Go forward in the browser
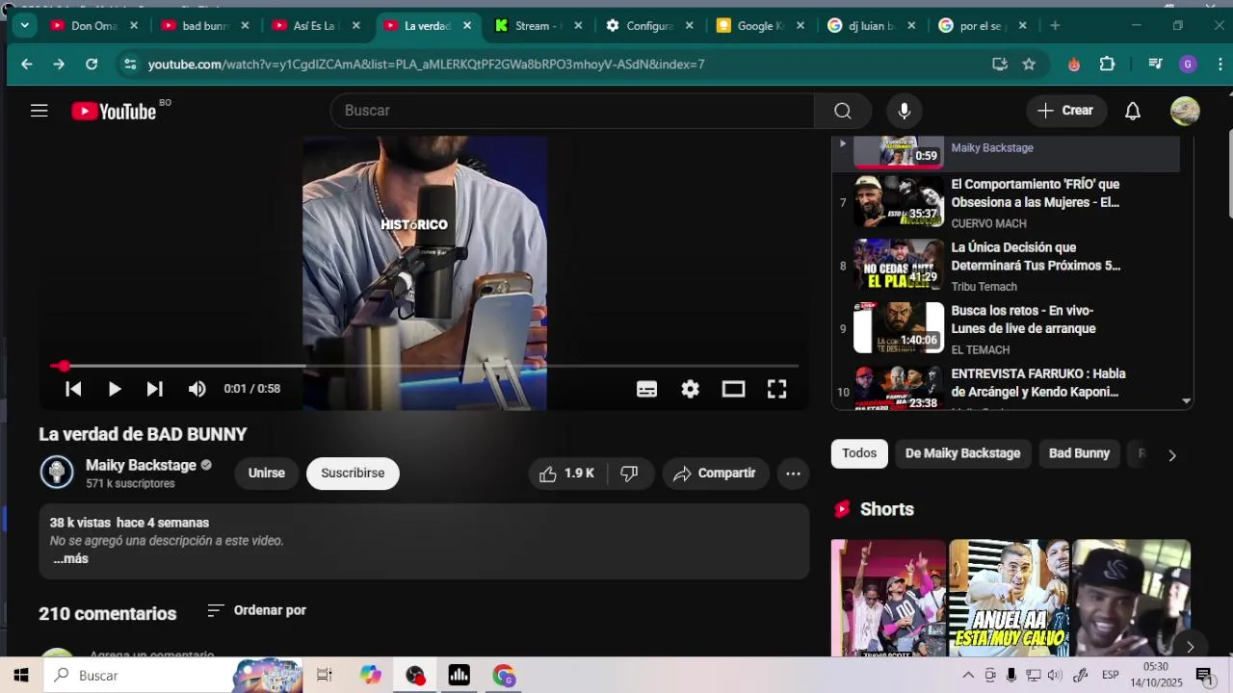The image size is (1233, 693). (x=59, y=64)
